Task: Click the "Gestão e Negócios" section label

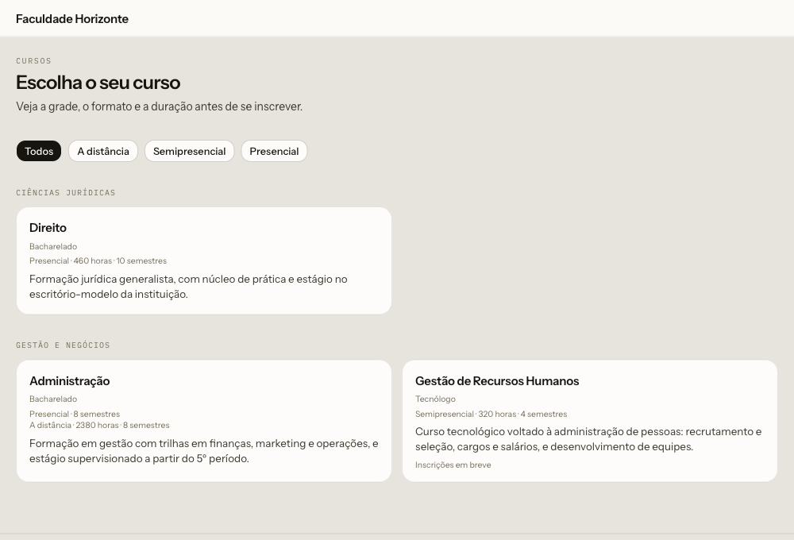Action: (x=63, y=345)
